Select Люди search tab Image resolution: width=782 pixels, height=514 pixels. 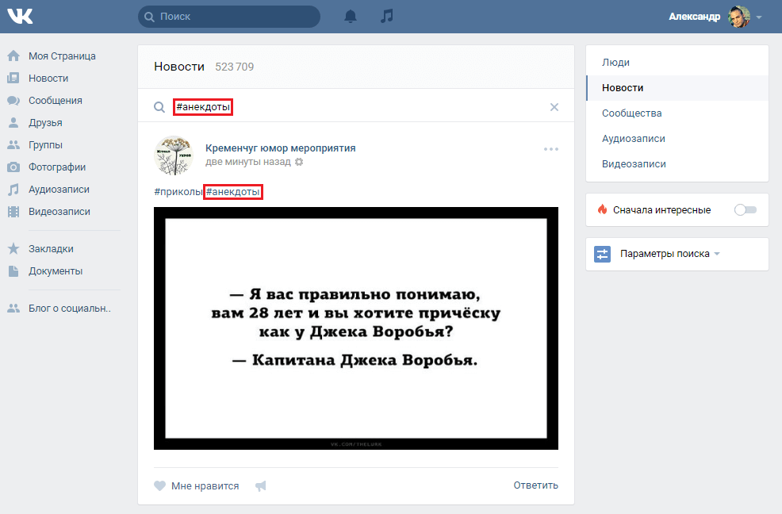click(615, 63)
